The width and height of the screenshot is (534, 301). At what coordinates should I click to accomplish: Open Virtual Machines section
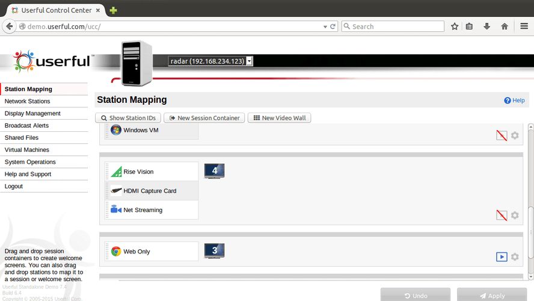click(44, 150)
